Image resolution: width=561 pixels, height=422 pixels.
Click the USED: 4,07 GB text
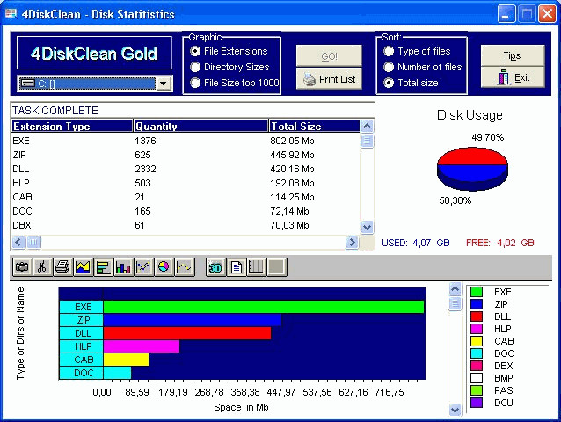click(x=416, y=243)
